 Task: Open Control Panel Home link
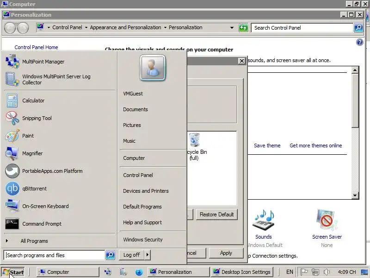tap(36, 47)
